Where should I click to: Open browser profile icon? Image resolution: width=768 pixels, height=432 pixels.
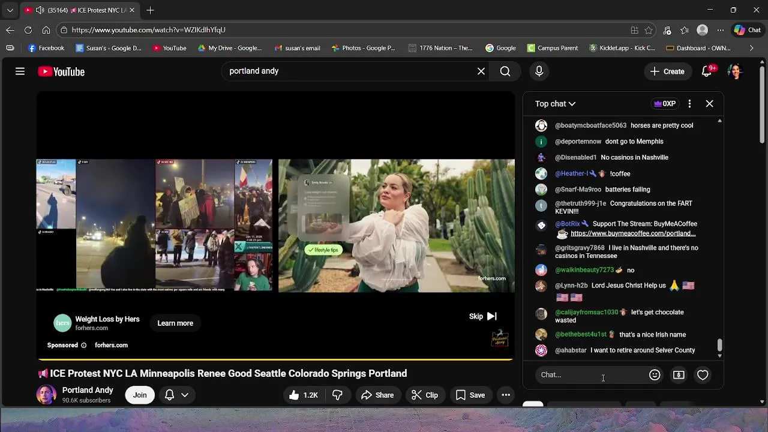703,30
